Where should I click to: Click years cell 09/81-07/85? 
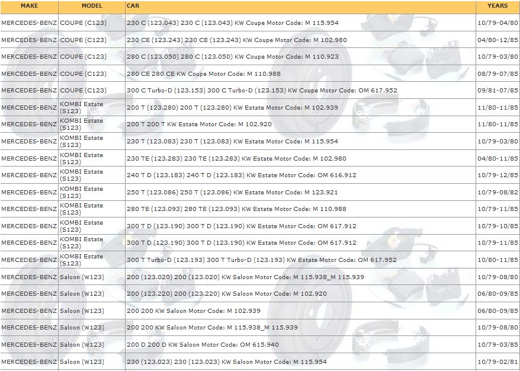[497, 90]
